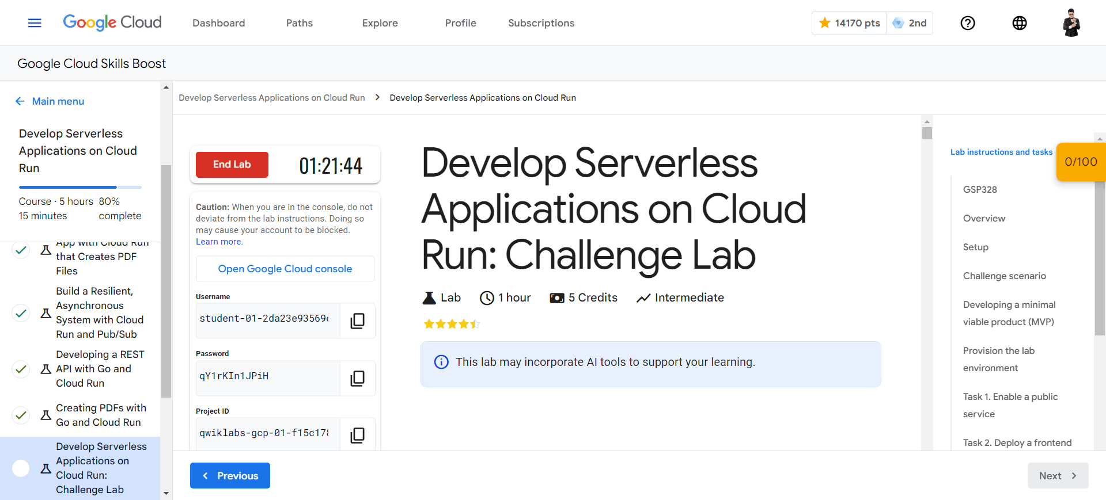
Task: Open the Google Cloud console
Action: 285,269
